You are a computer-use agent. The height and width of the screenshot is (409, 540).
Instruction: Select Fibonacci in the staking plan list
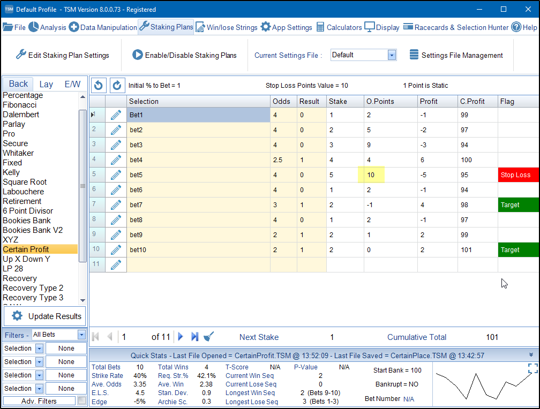pyautogui.click(x=20, y=105)
